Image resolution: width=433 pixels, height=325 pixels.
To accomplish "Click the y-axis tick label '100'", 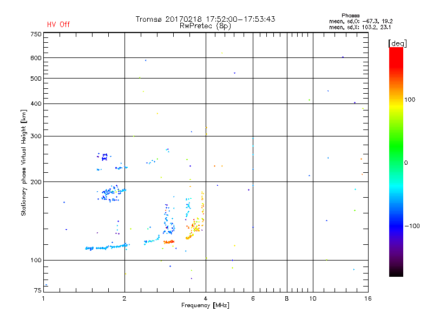I will pyautogui.click(x=36, y=261).
